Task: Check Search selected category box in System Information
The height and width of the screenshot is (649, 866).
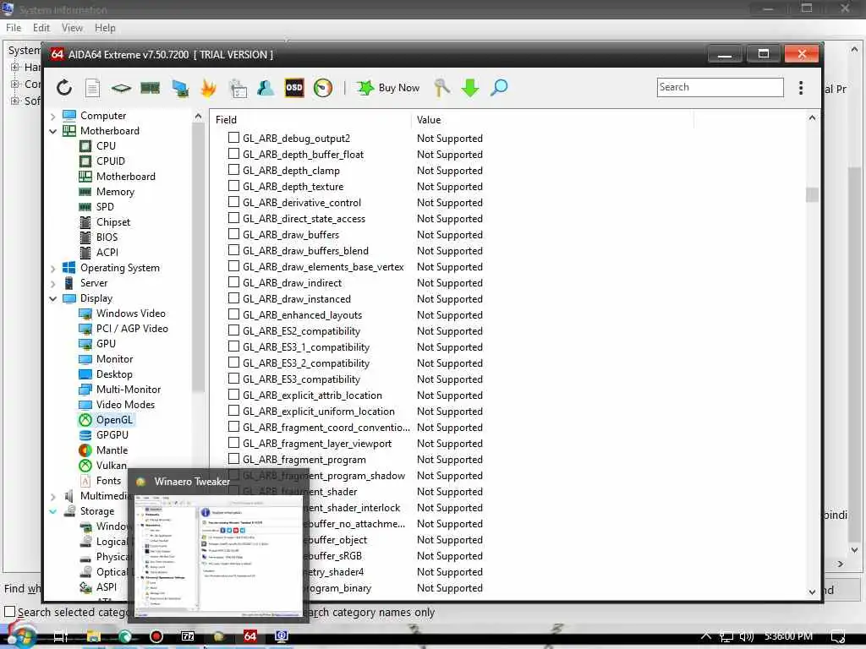Action: click(10, 612)
